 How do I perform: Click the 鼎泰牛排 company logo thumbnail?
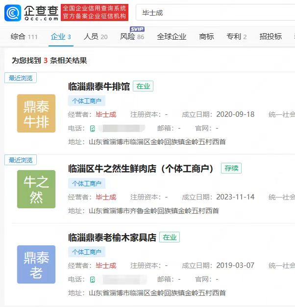36,113
